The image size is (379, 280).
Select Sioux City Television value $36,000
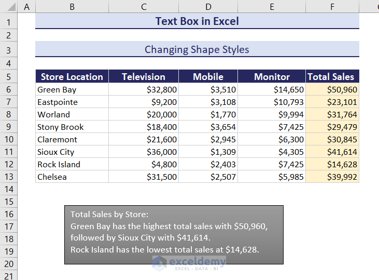click(144, 152)
